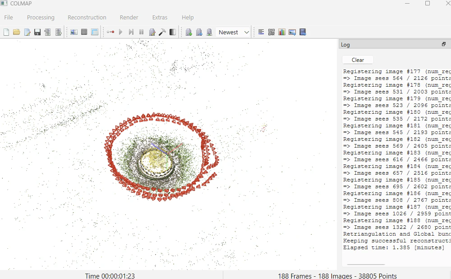Image resolution: width=451 pixels, height=279 pixels.
Task: Open the Database management table icon
Action: 95,32
